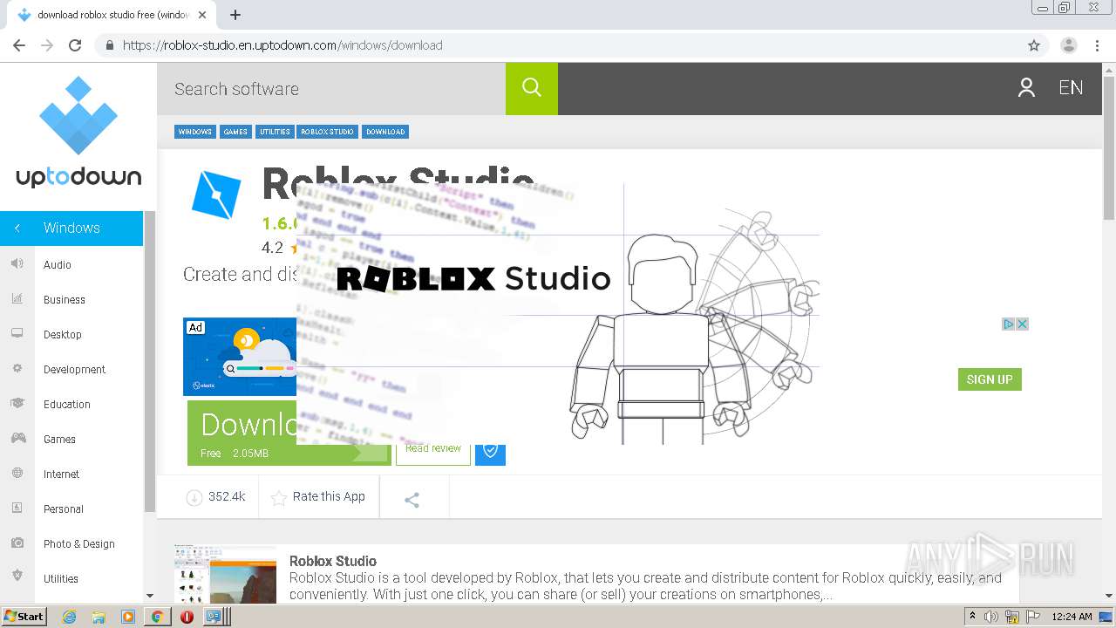Open the Development category
Screen dimensions: 1116x628
pos(74,369)
